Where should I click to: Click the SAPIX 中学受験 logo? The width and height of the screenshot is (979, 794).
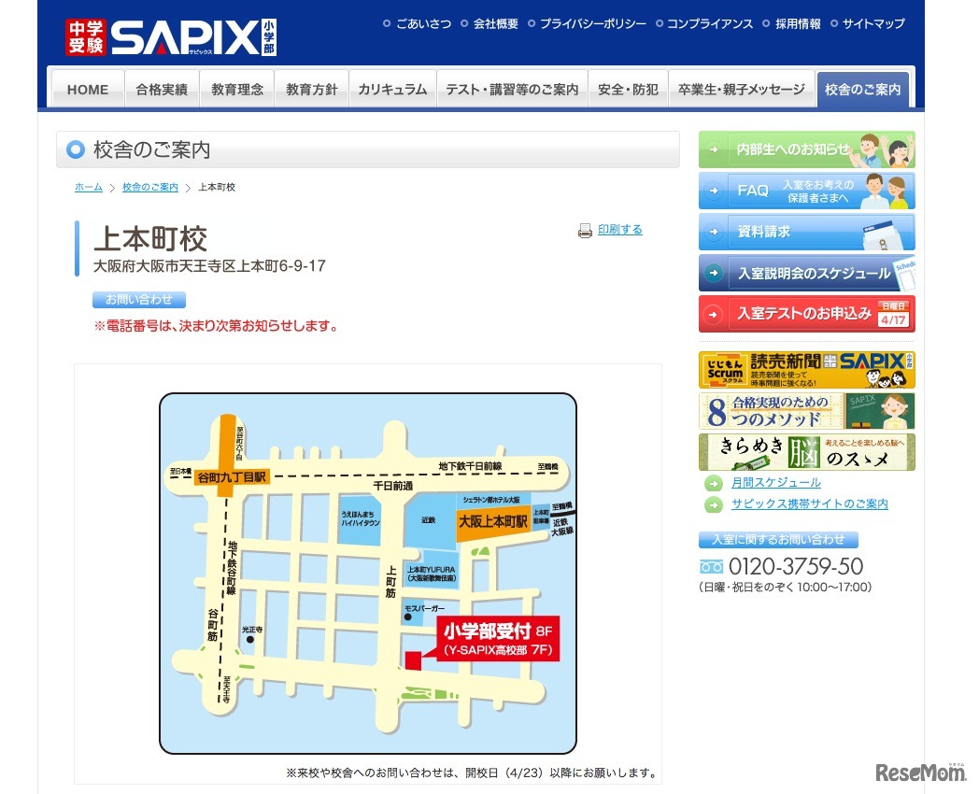[170, 37]
